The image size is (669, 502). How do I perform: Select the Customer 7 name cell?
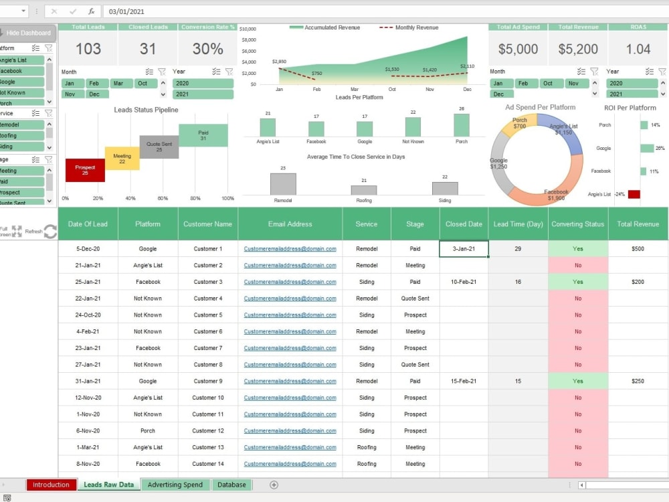click(x=208, y=348)
